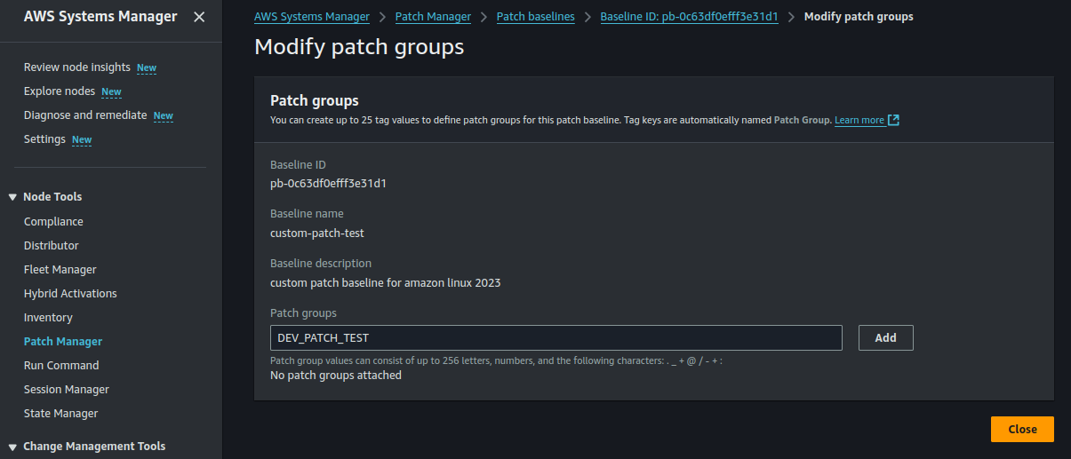Close the AWS Systems Manager sidebar
Image resolution: width=1071 pixels, height=459 pixels.
coord(199,17)
